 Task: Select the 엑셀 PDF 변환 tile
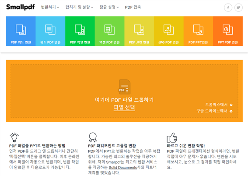[110, 31]
